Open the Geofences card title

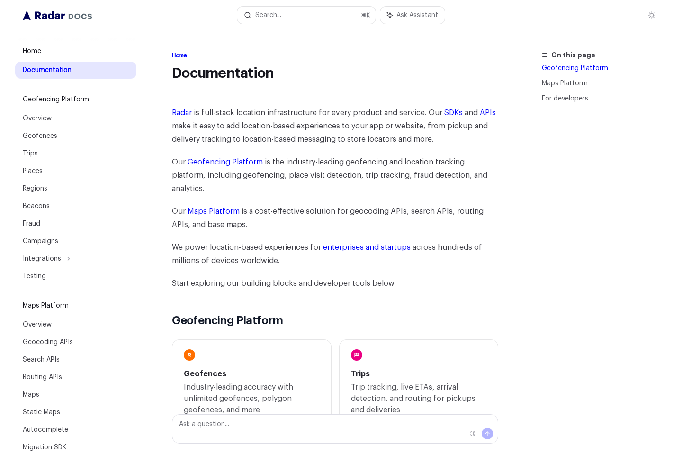pos(205,373)
